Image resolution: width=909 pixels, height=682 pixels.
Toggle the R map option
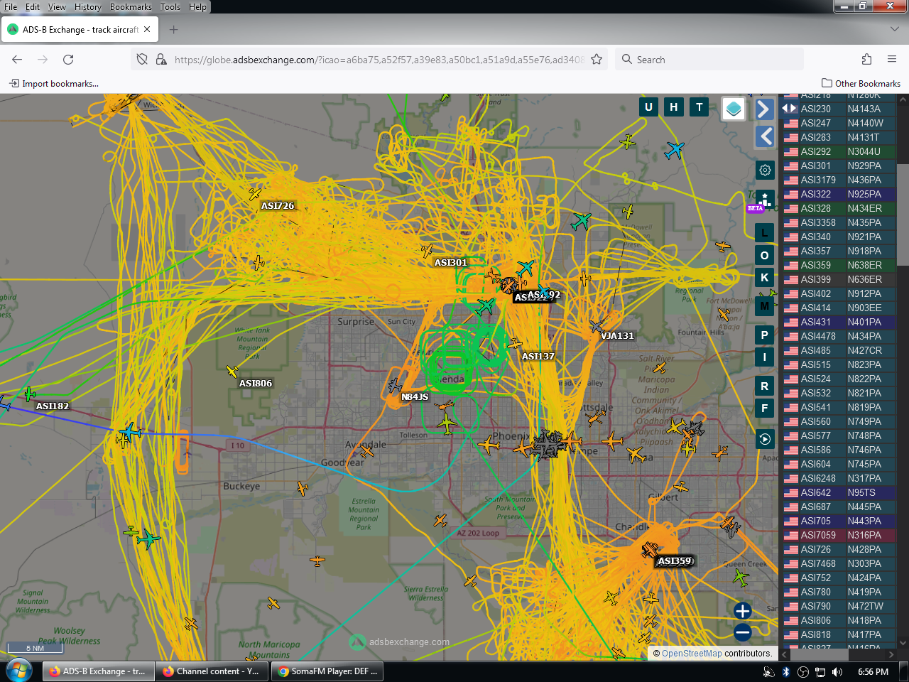pyautogui.click(x=765, y=386)
